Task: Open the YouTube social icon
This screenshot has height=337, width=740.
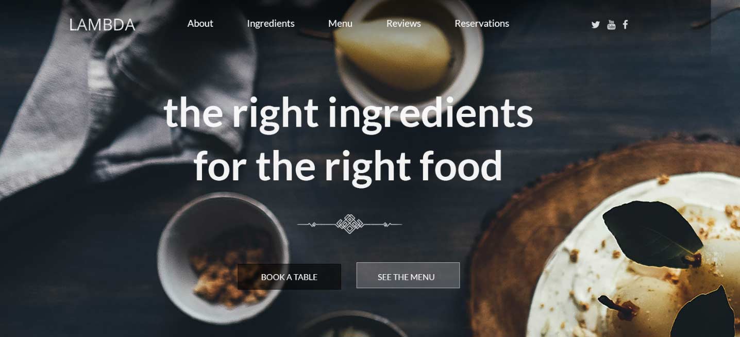Action: tap(611, 24)
